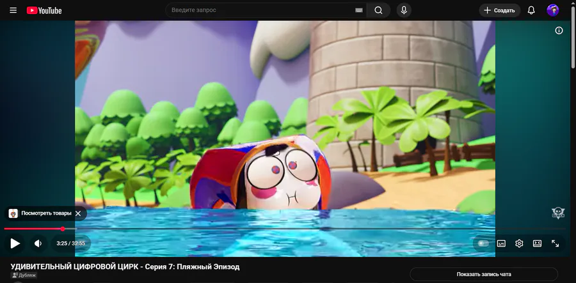Click the red progress bar scrubber
Image resolution: width=576 pixels, height=283 pixels.
point(63,229)
